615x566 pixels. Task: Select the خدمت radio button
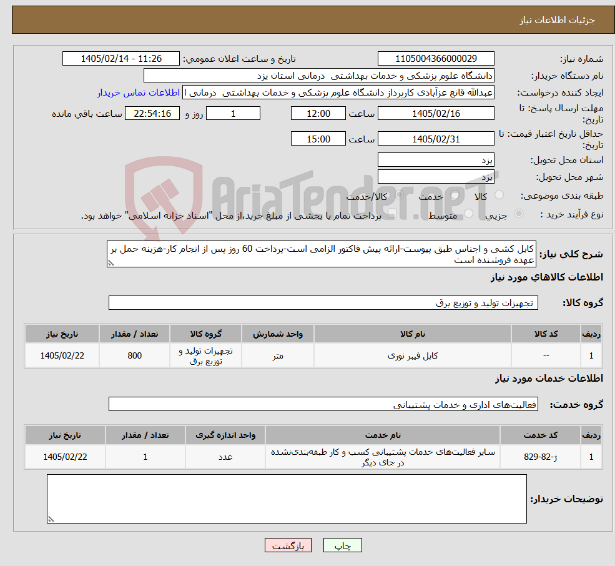(x=455, y=195)
